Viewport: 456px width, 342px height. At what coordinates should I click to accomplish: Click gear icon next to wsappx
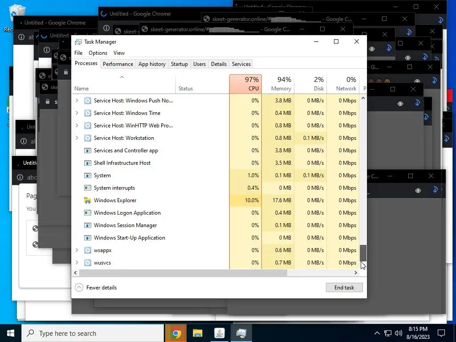[x=88, y=250]
